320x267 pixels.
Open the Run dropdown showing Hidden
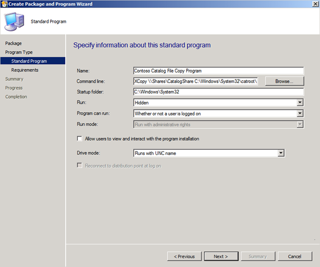point(219,103)
